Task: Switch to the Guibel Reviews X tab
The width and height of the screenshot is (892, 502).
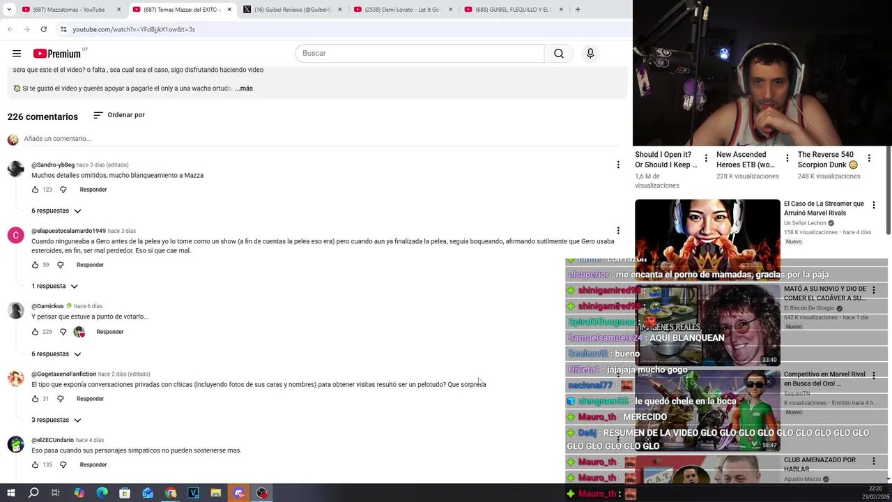Action: click(293, 9)
